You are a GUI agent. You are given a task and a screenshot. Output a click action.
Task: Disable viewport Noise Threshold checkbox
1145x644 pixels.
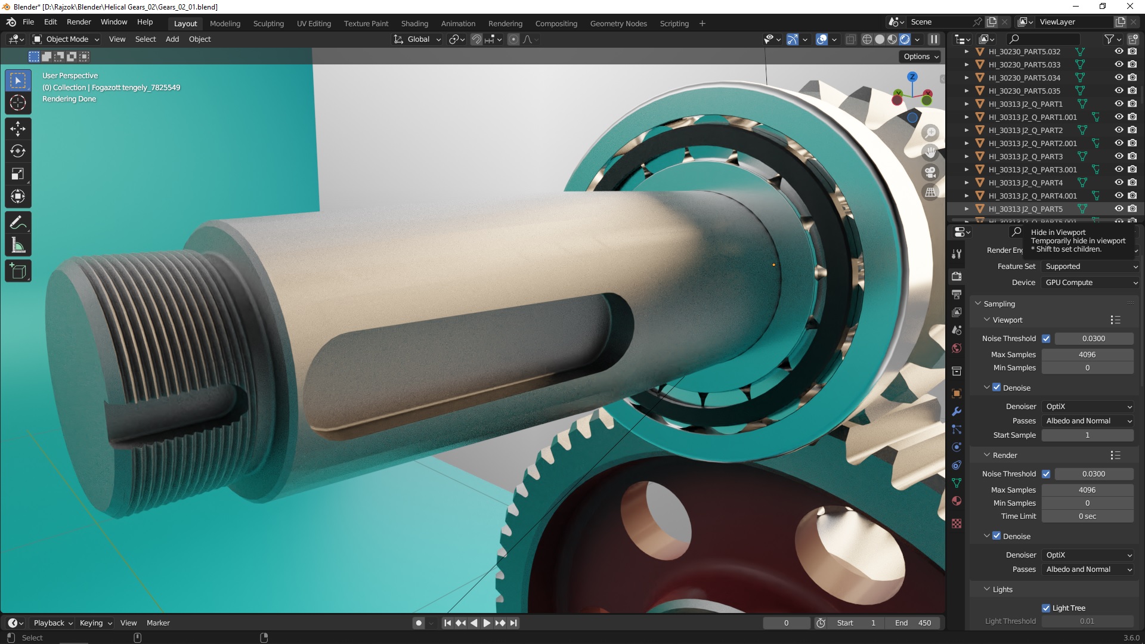pos(1046,339)
